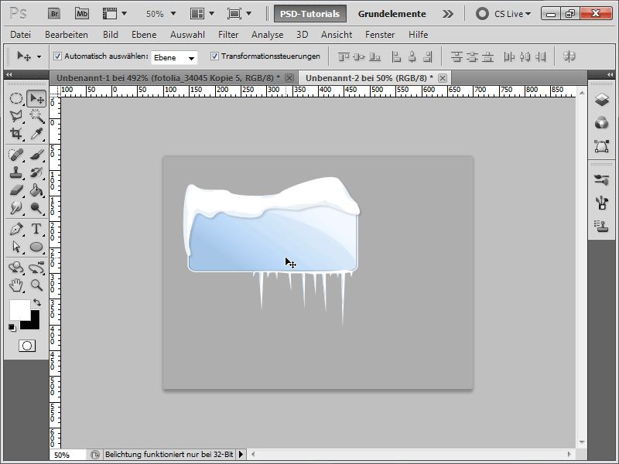This screenshot has width=619, height=464.
Task: Select the Paint Bucket tool
Action: [36, 190]
